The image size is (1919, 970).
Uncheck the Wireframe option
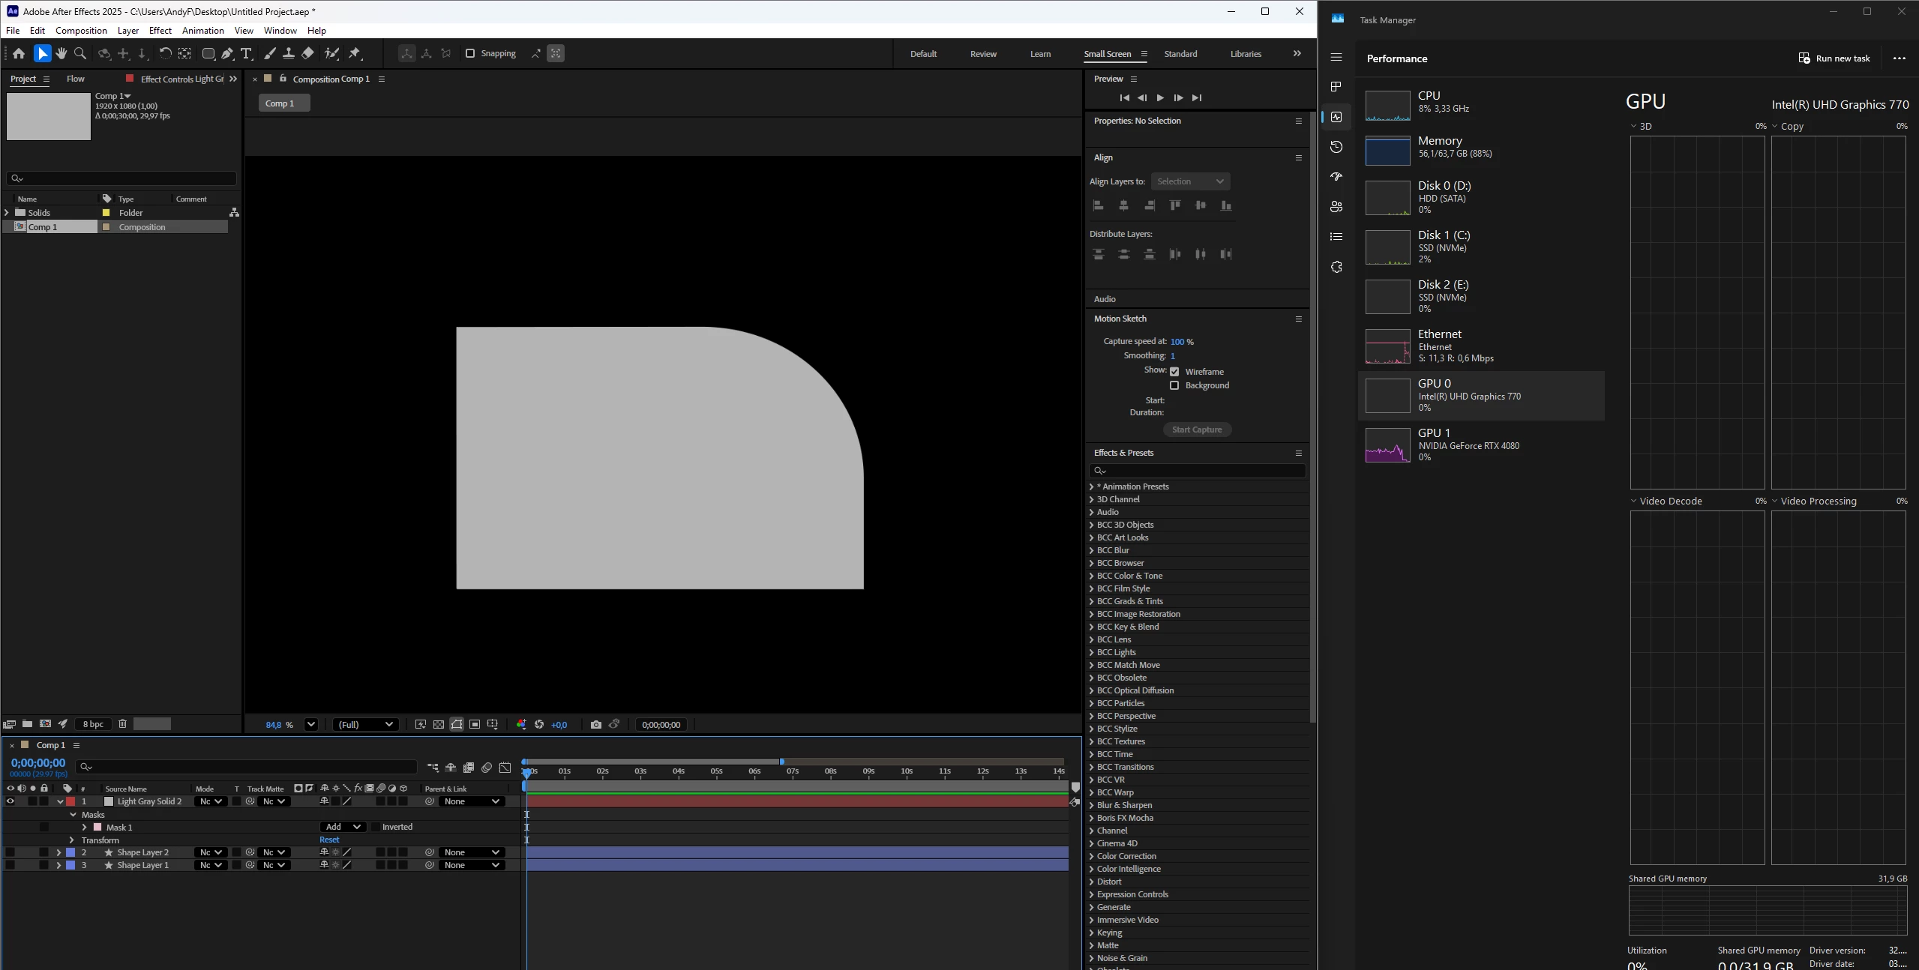(1174, 372)
